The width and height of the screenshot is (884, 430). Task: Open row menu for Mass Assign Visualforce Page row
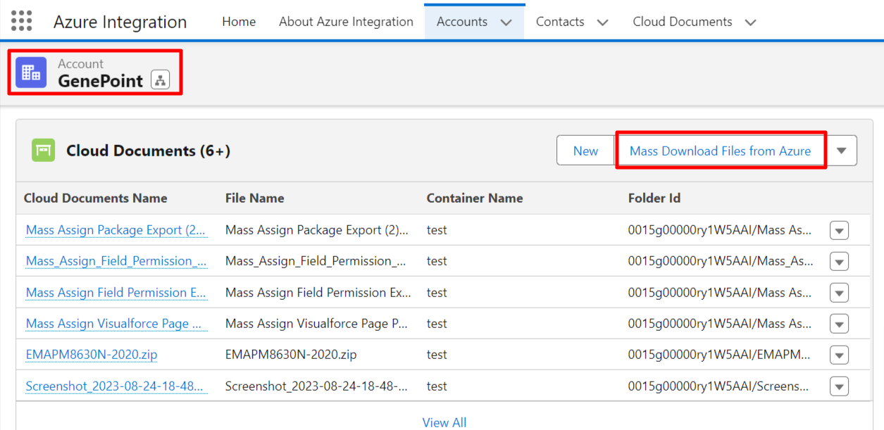click(839, 324)
